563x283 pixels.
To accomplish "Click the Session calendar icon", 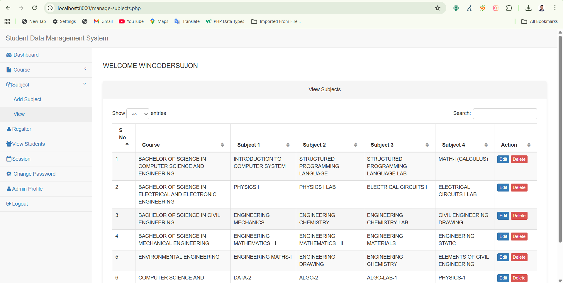I will (x=9, y=159).
